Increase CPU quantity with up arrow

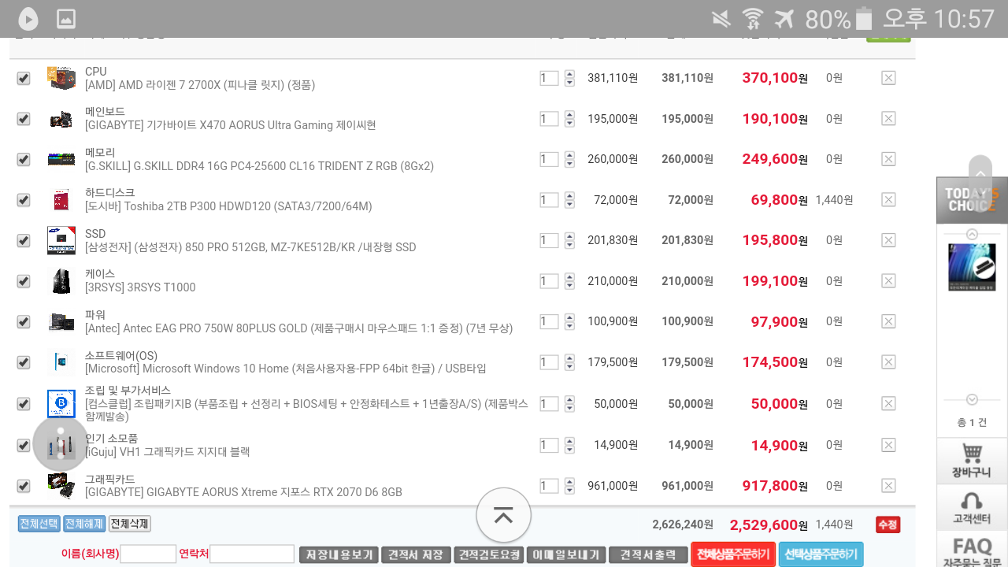(x=569, y=74)
